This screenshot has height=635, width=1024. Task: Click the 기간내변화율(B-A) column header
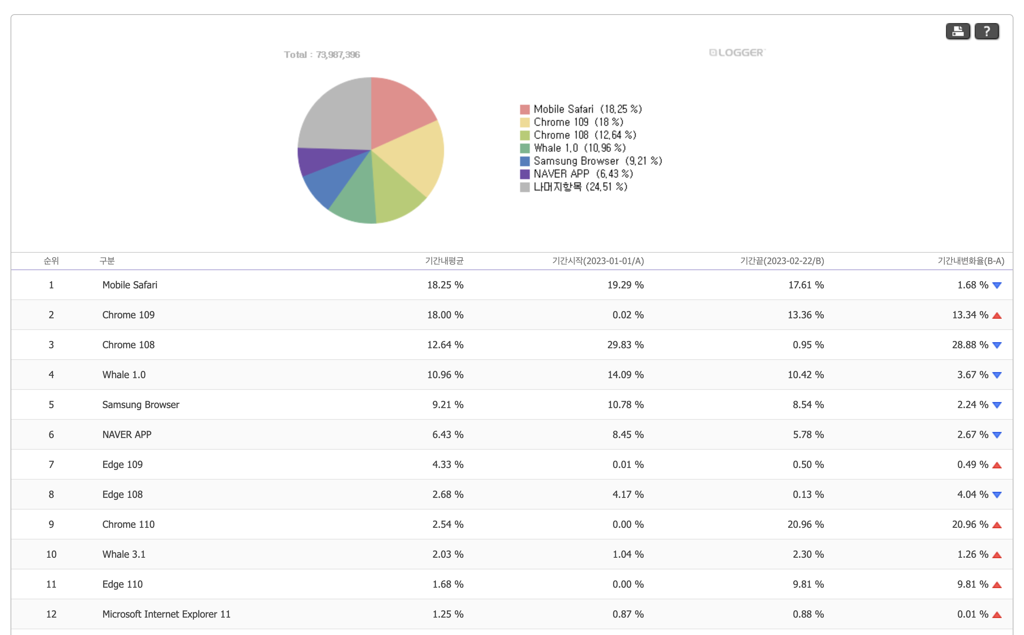[x=971, y=261]
